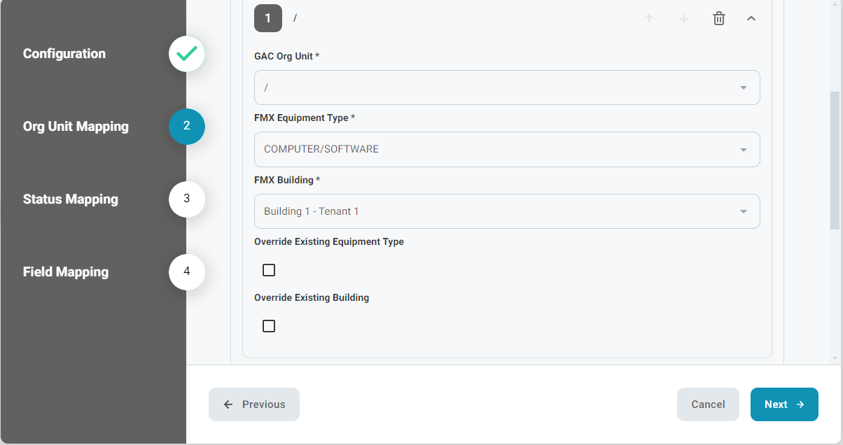Viewport: 843px width, 445px height.
Task: Click the Cancel button
Action: coord(708,404)
